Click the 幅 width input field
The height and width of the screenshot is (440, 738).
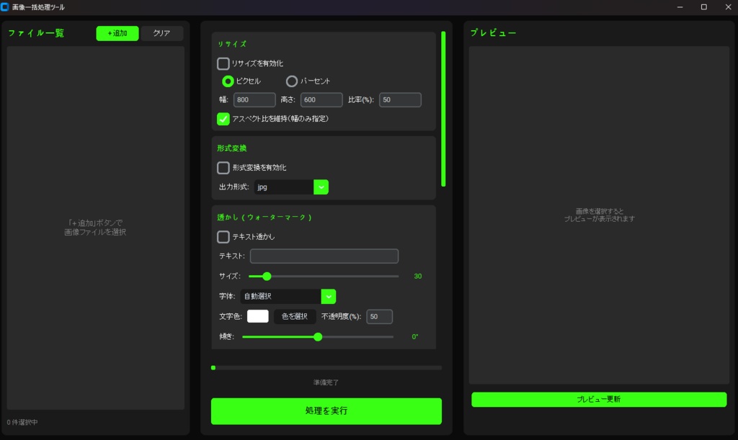(x=254, y=99)
